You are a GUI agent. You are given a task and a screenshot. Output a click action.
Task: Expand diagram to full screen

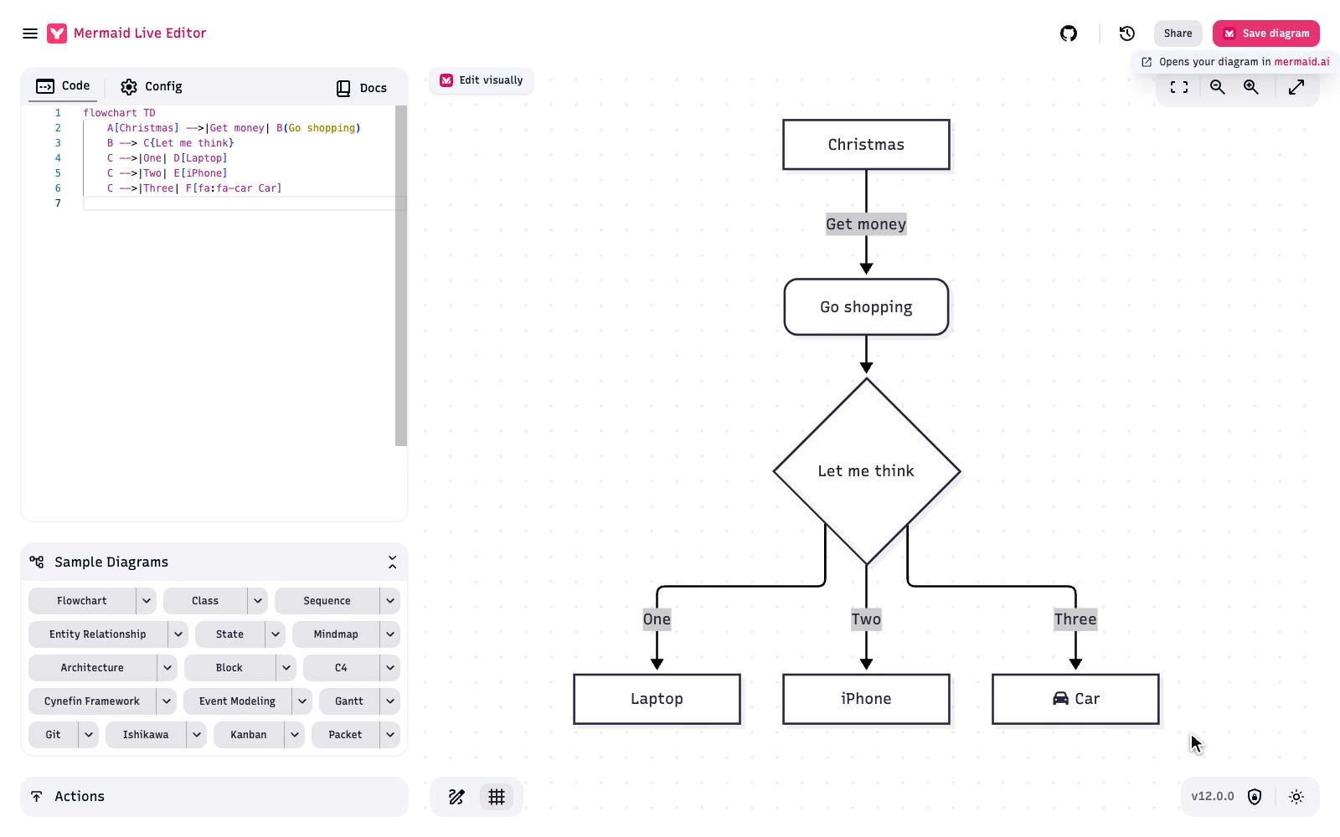tap(1296, 87)
